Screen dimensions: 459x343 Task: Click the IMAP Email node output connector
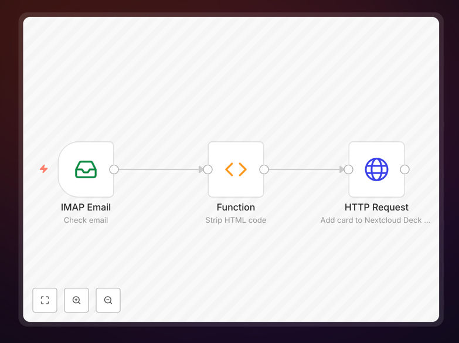pyautogui.click(x=114, y=169)
